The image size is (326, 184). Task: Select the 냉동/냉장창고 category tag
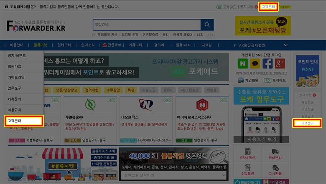coord(66,90)
